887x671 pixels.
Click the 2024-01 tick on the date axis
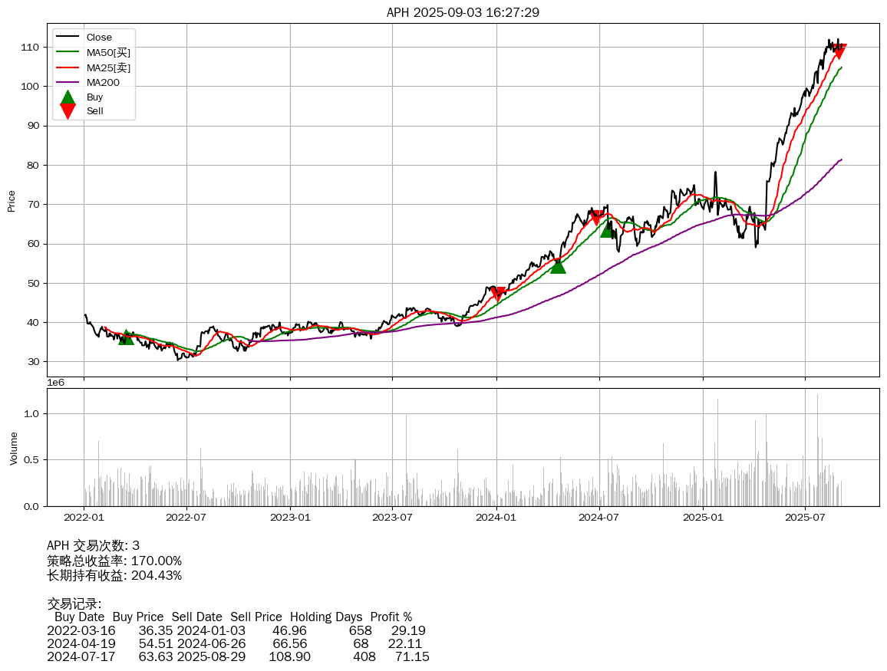pos(496,517)
